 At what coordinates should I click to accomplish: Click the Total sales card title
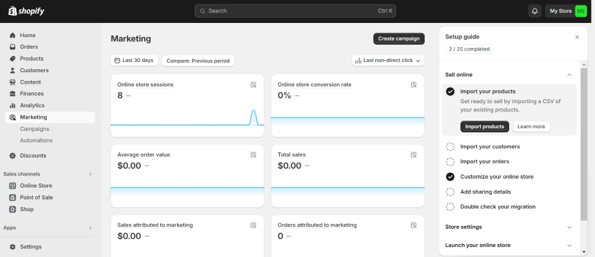(291, 154)
